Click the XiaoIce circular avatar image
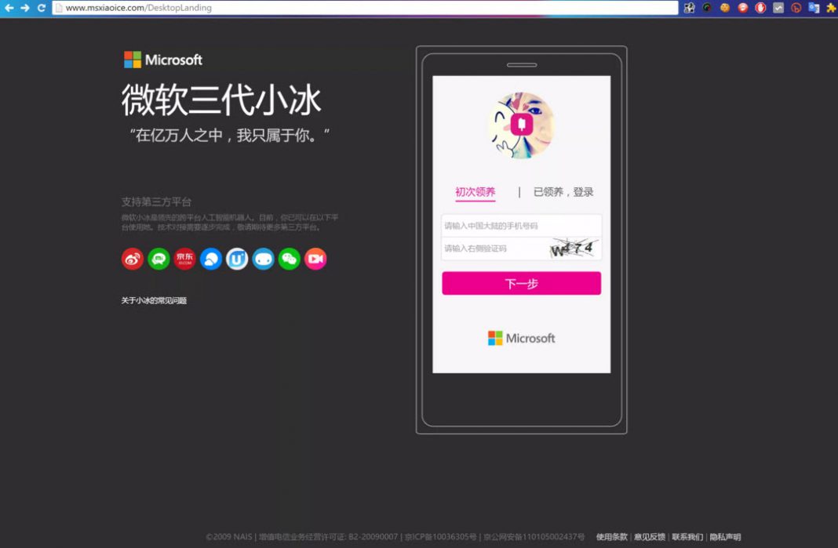This screenshot has width=838, height=548. pos(521,125)
